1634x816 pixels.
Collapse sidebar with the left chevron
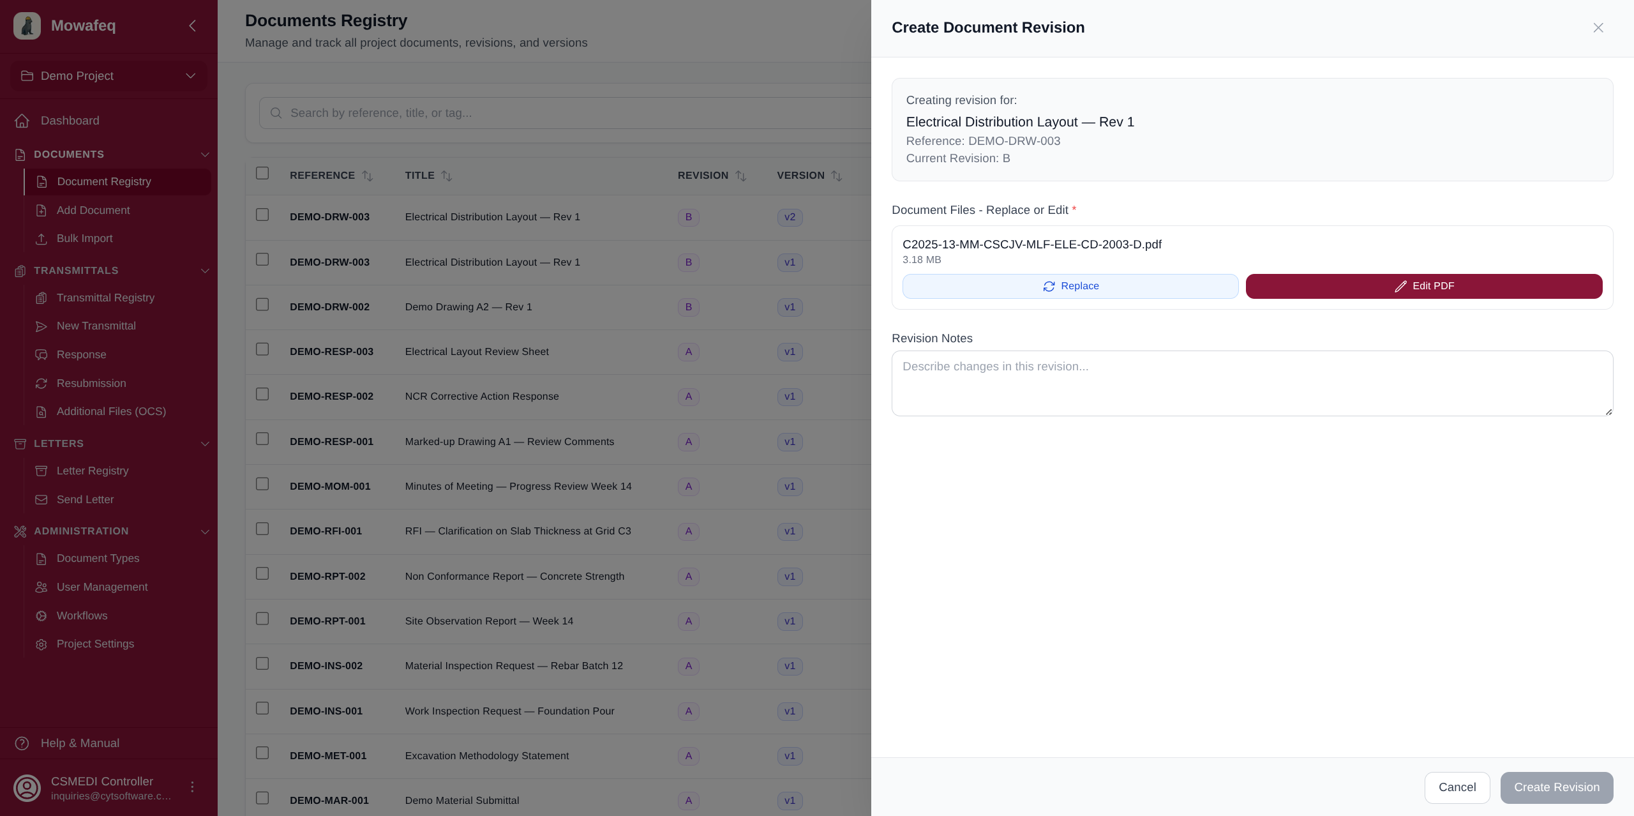tap(192, 26)
